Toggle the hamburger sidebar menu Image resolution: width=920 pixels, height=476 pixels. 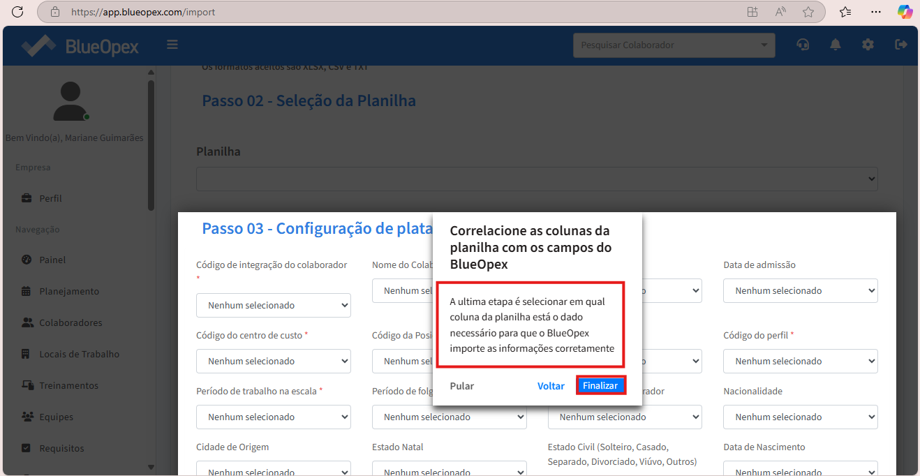172,45
